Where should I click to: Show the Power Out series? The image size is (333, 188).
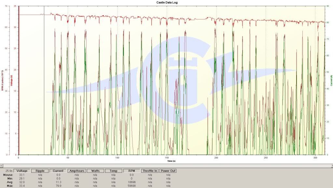(x=168, y=171)
